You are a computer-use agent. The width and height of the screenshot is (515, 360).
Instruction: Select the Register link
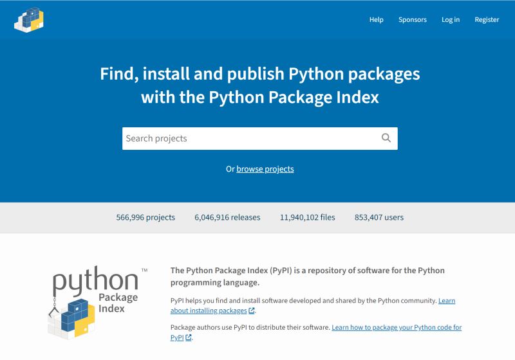click(x=487, y=20)
